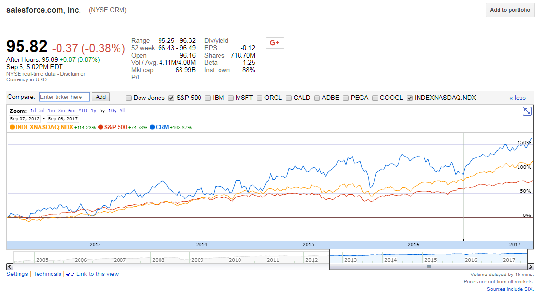Edit the start date Sep 07, 2012
The height and width of the screenshot is (295, 539).
(25, 119)
